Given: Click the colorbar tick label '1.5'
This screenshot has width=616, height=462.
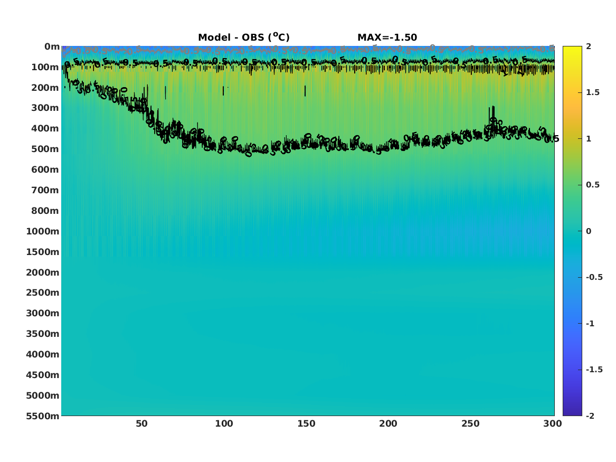Looking at the screenshot, I should tap(593, 92).
